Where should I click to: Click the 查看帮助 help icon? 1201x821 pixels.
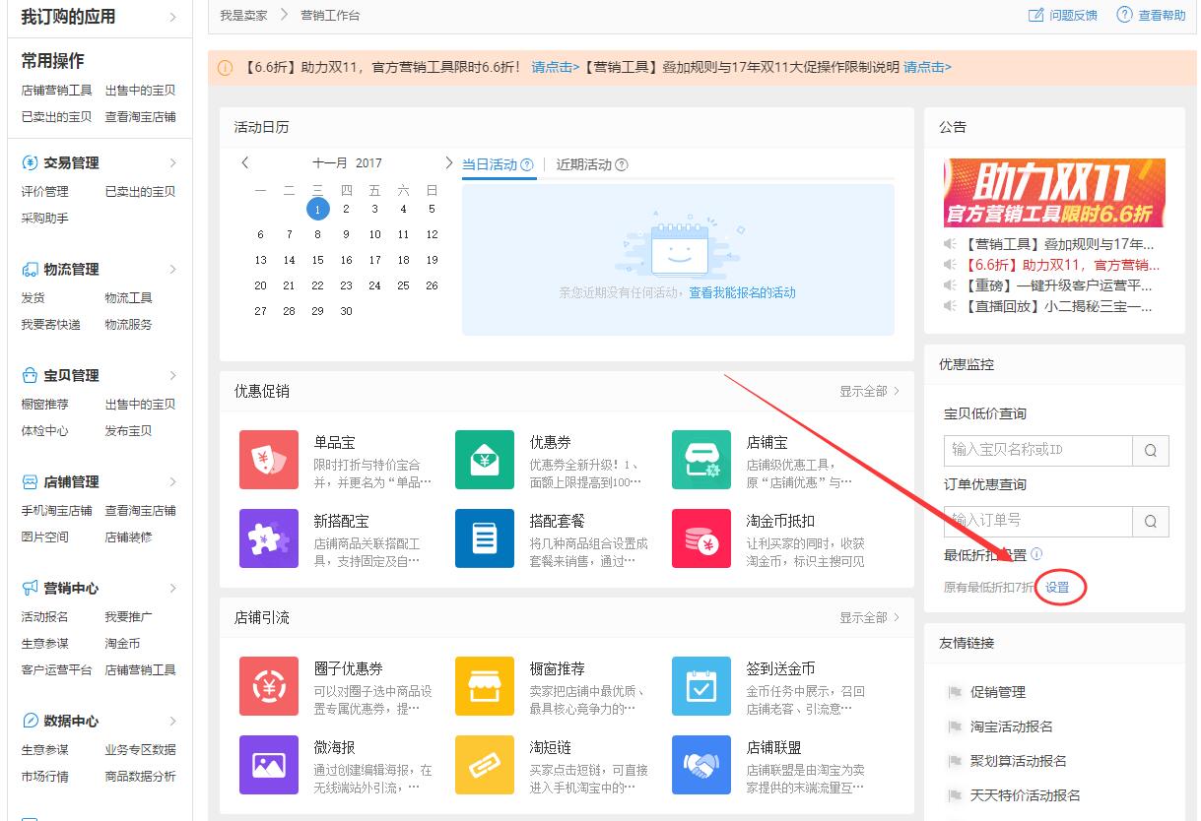pos(1124,15)
